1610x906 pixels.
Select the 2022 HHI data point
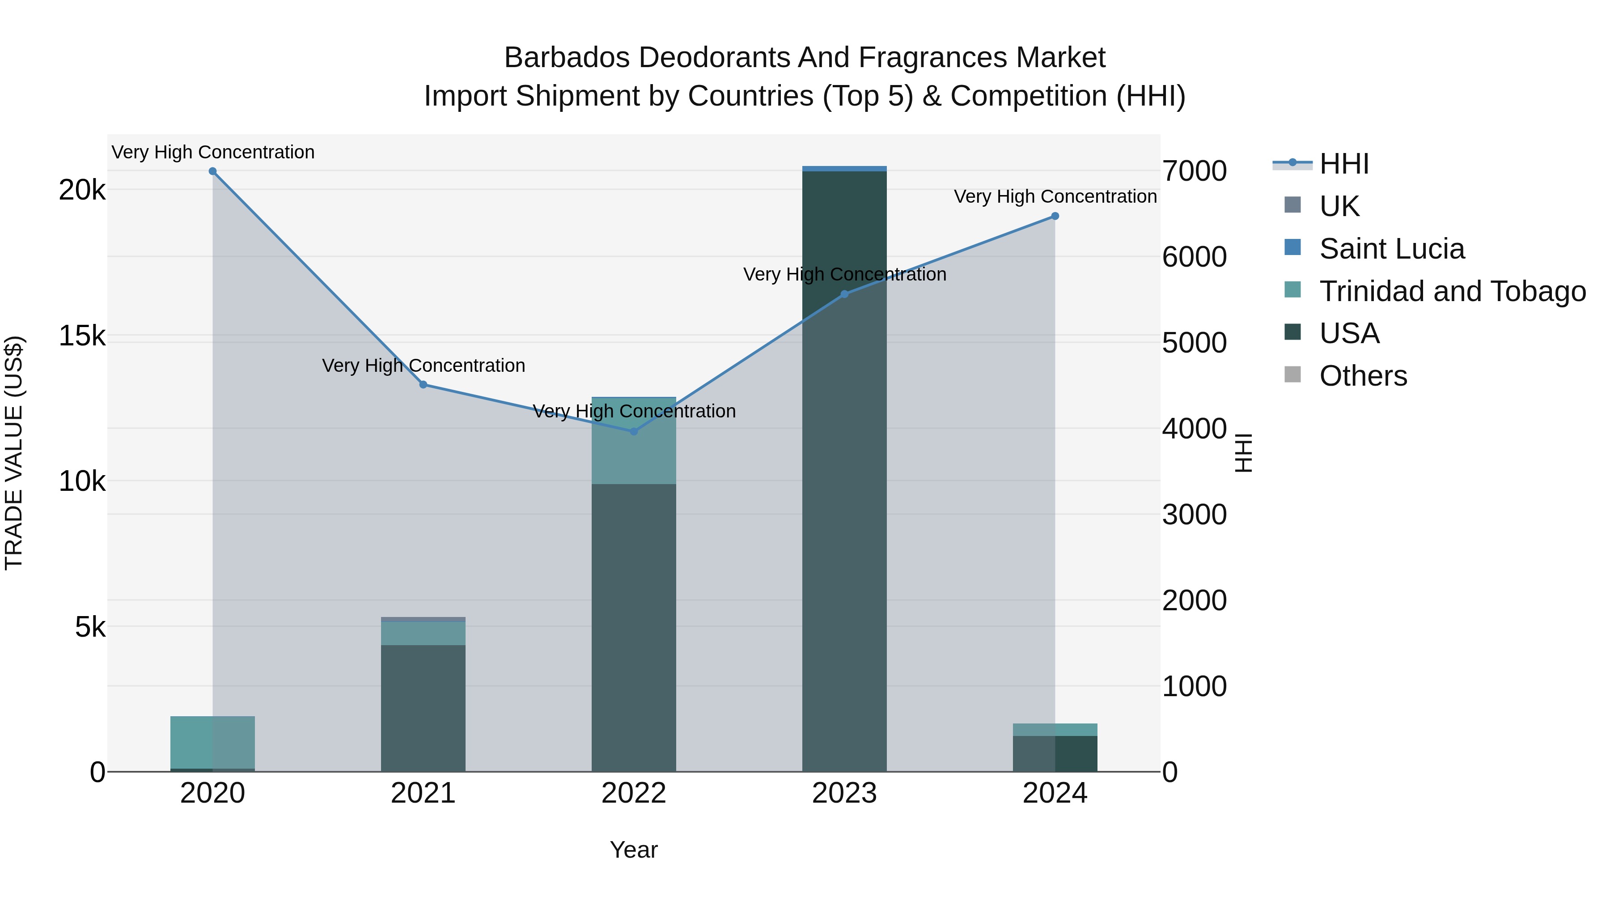pyautogui.click(x=634, y=431)
